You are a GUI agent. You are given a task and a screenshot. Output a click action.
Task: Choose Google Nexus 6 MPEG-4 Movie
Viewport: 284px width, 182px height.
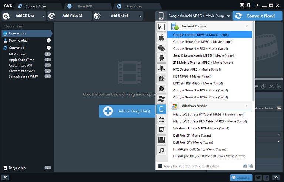[209, 97]
